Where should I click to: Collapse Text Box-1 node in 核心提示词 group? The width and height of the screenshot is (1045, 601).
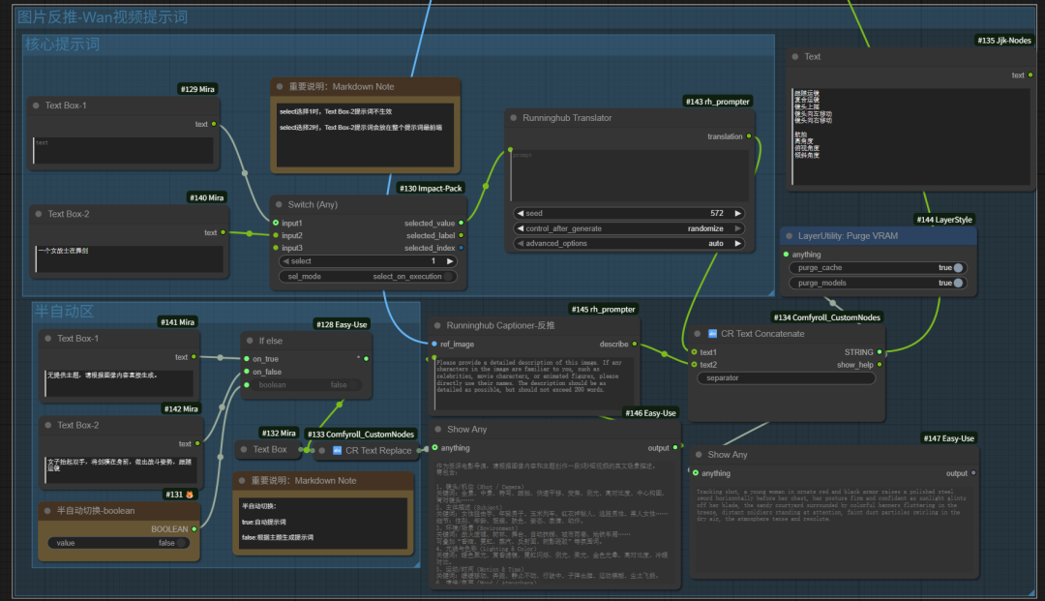36,105
